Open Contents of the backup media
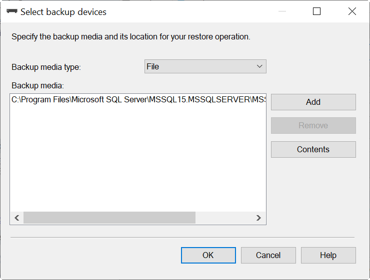370x280 pixels. [313, 149]
